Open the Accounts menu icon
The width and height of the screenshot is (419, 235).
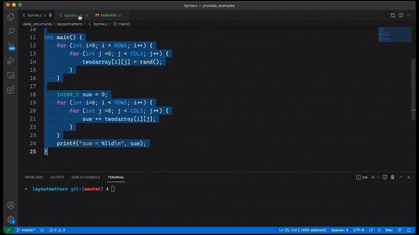coord(10,205)
